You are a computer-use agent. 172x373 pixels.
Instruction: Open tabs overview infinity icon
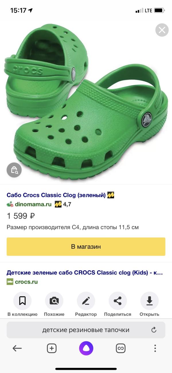121,349
